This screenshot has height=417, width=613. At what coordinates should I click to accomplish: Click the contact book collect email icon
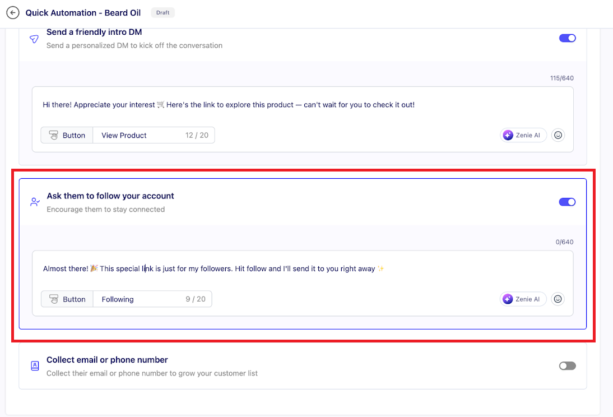pyautogui.click(x=35, y=366)
